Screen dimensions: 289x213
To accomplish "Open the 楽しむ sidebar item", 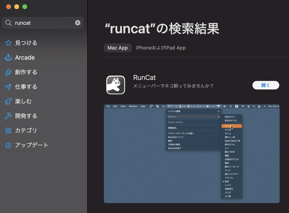I will [x=23, y=101].
